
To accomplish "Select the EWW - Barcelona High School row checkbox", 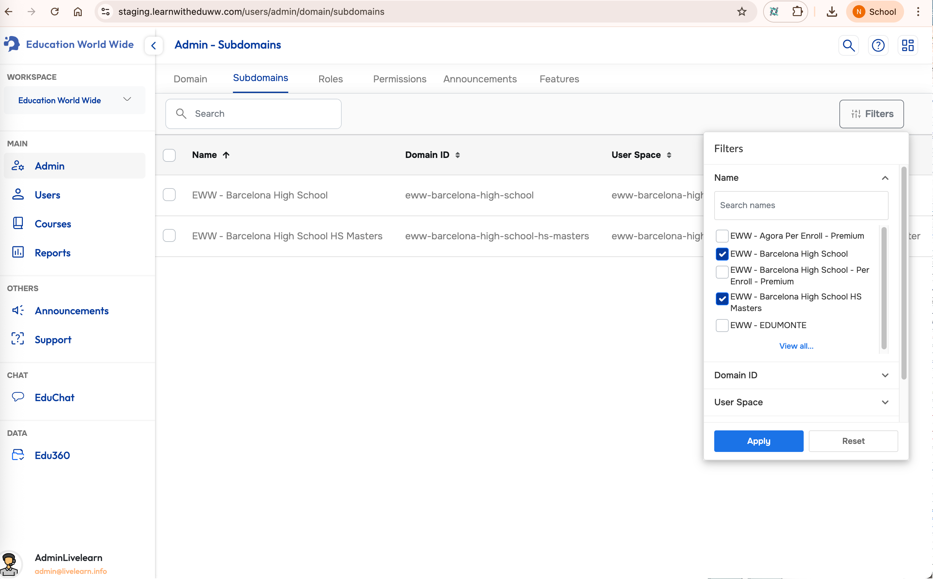I will point(169,195).
